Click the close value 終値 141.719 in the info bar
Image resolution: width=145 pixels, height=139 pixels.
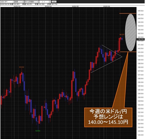pyautogui.click(x=52, y=4)
